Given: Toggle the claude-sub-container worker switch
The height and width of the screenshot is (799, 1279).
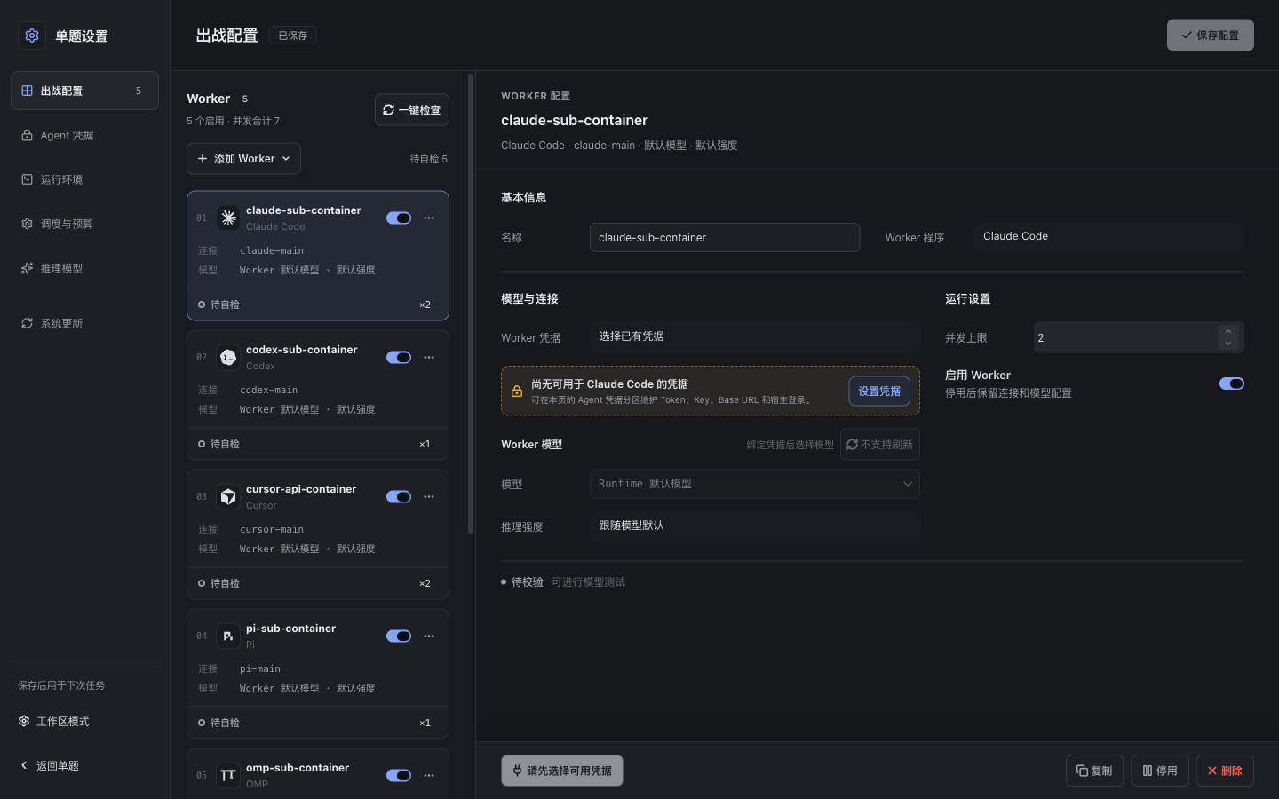Looking at the screenshot, I should click(399, 218).
